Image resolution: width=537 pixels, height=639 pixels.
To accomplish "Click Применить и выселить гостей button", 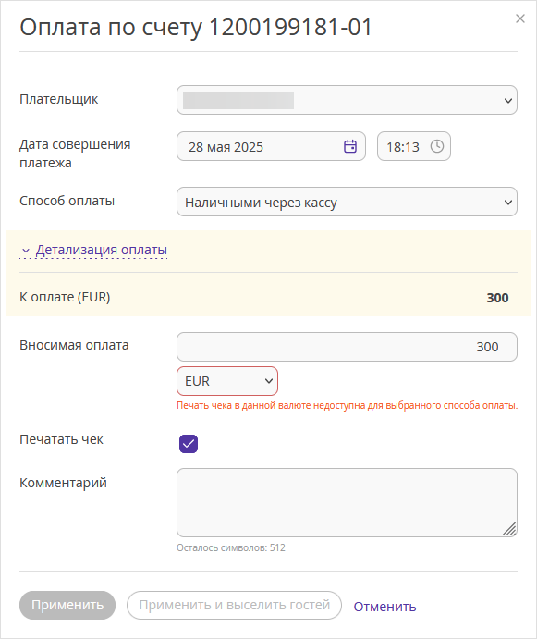I will 234,605.
